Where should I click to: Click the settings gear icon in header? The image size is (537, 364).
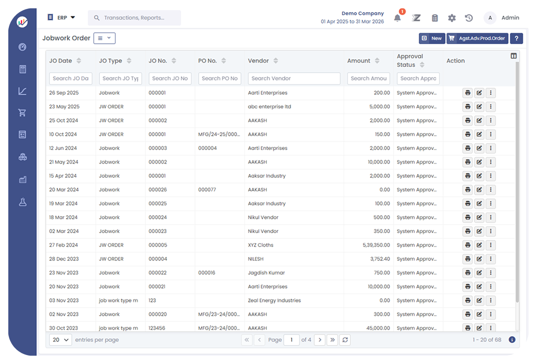pos(452,18)
